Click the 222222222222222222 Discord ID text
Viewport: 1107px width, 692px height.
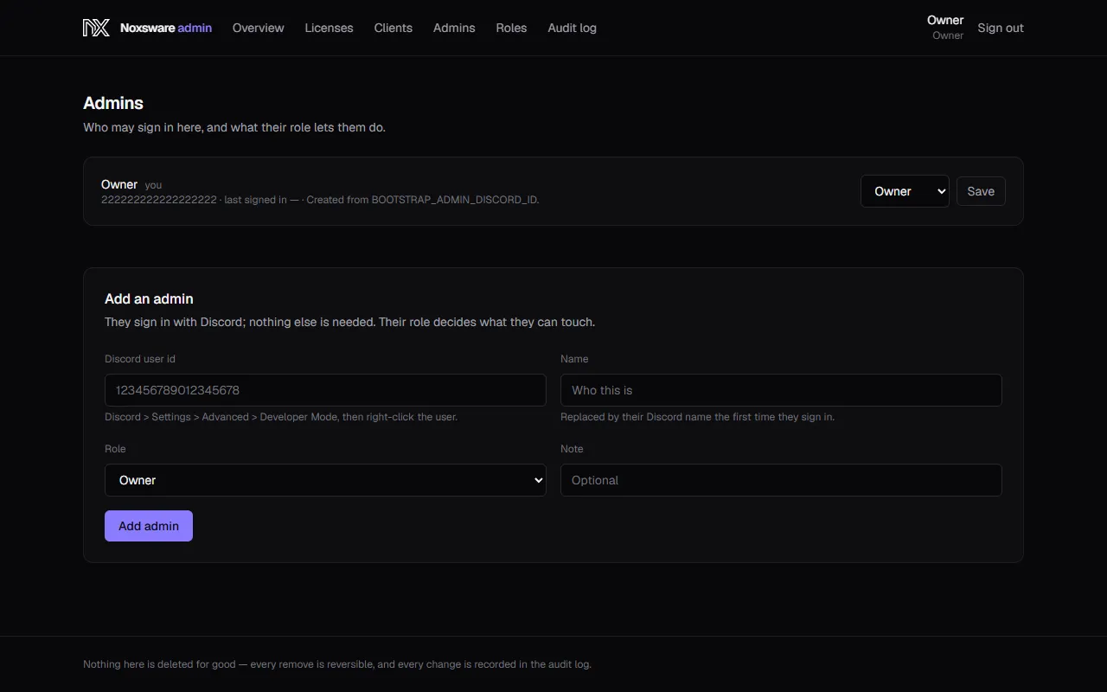tap(159, 200)
